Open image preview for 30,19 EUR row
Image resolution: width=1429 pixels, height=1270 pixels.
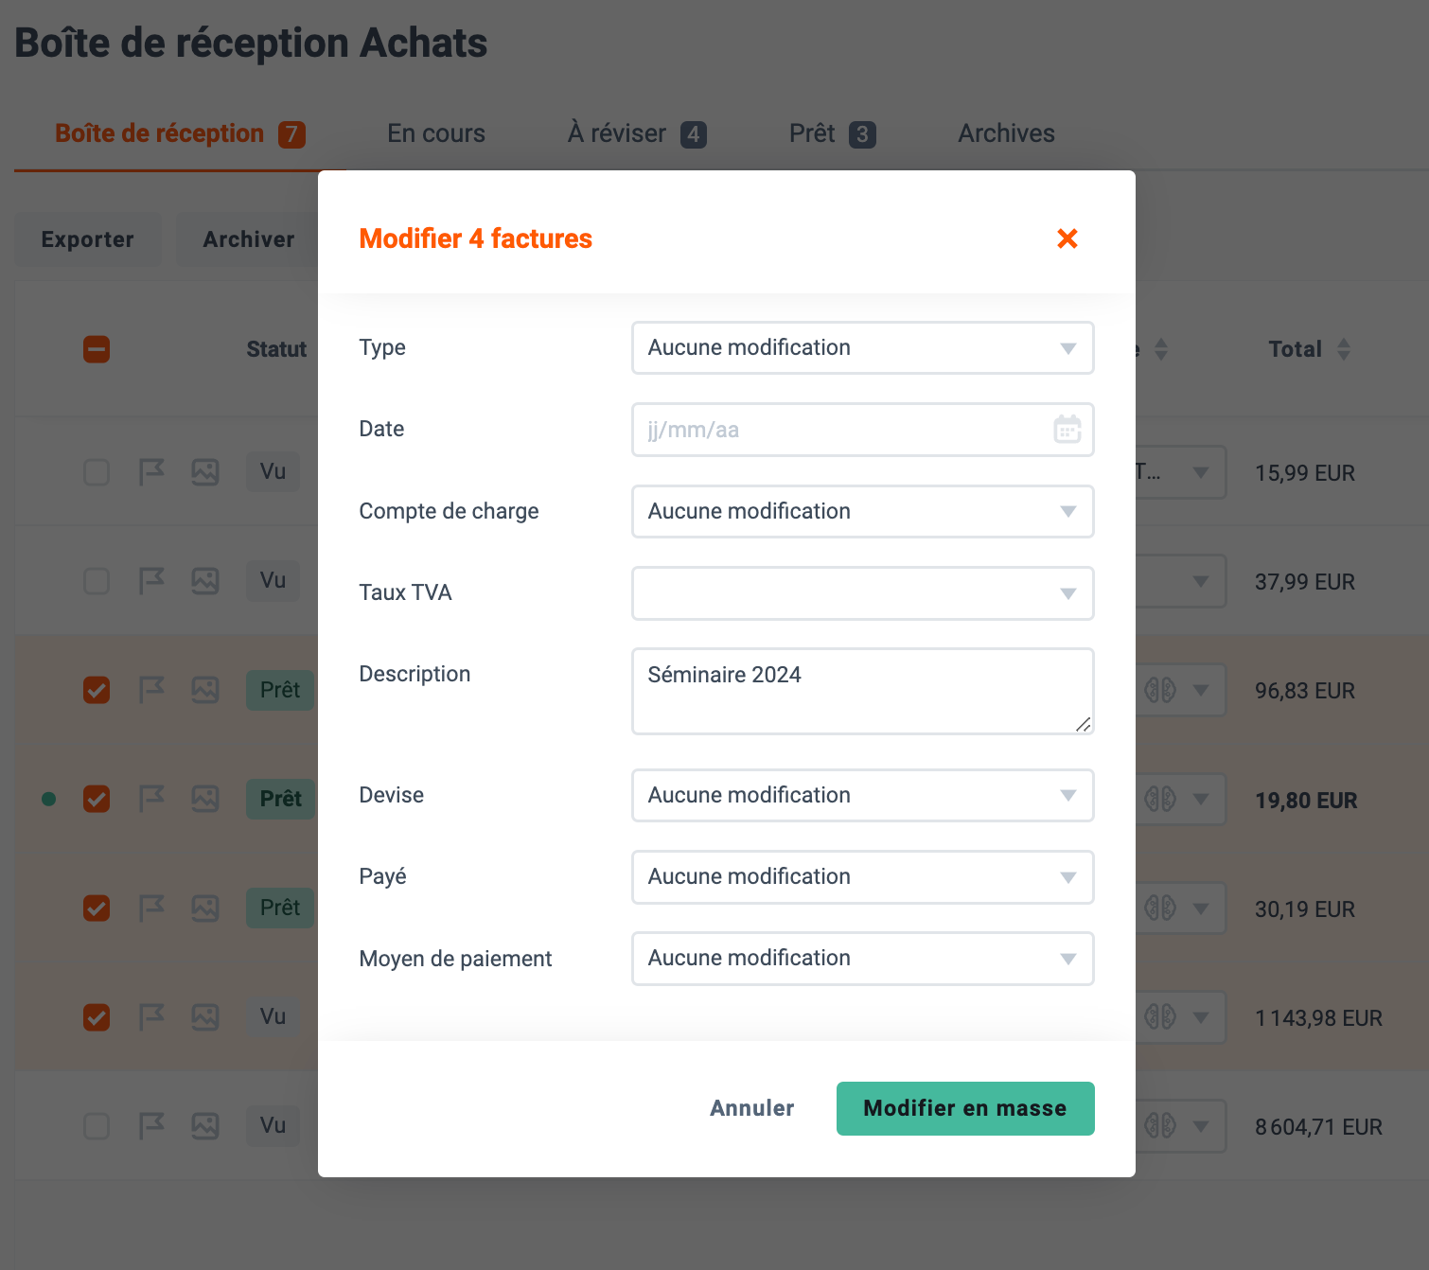click(x=205, y=908)
